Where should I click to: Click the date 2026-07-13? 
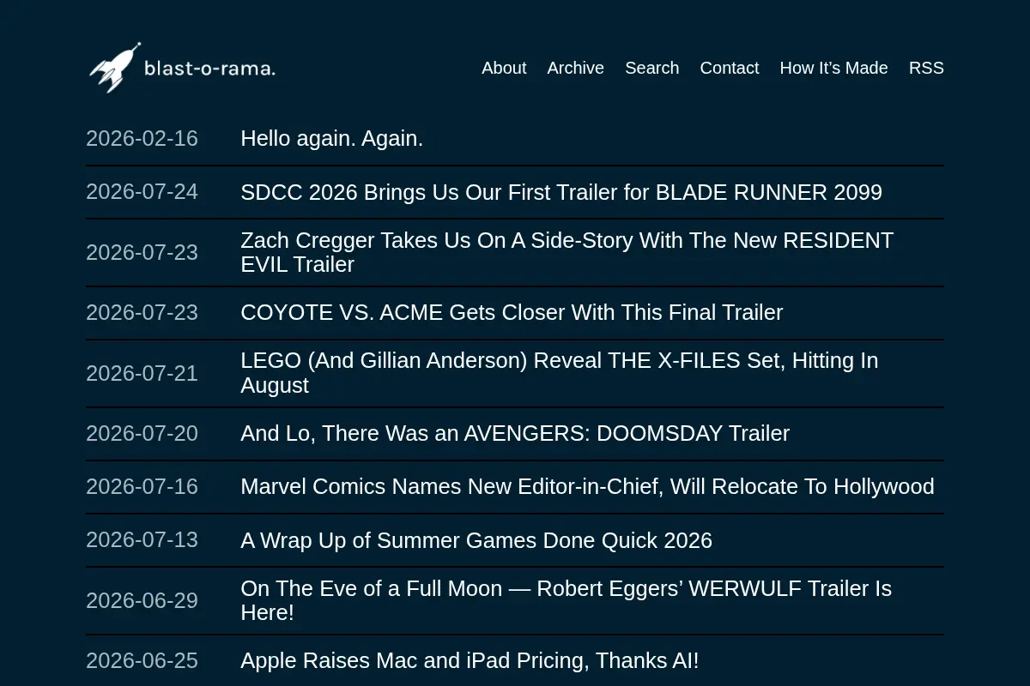tap(142, 539)
